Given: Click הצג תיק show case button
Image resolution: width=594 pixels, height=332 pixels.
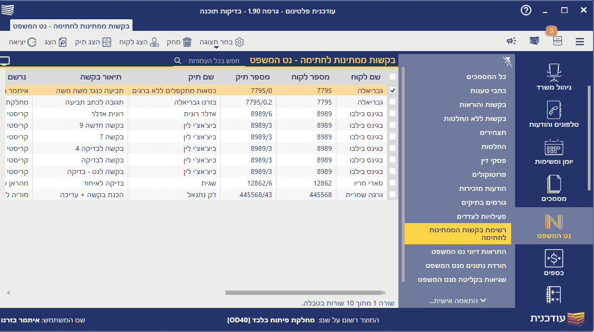Looking at the screenshot, I should click(x=93, y=42).
